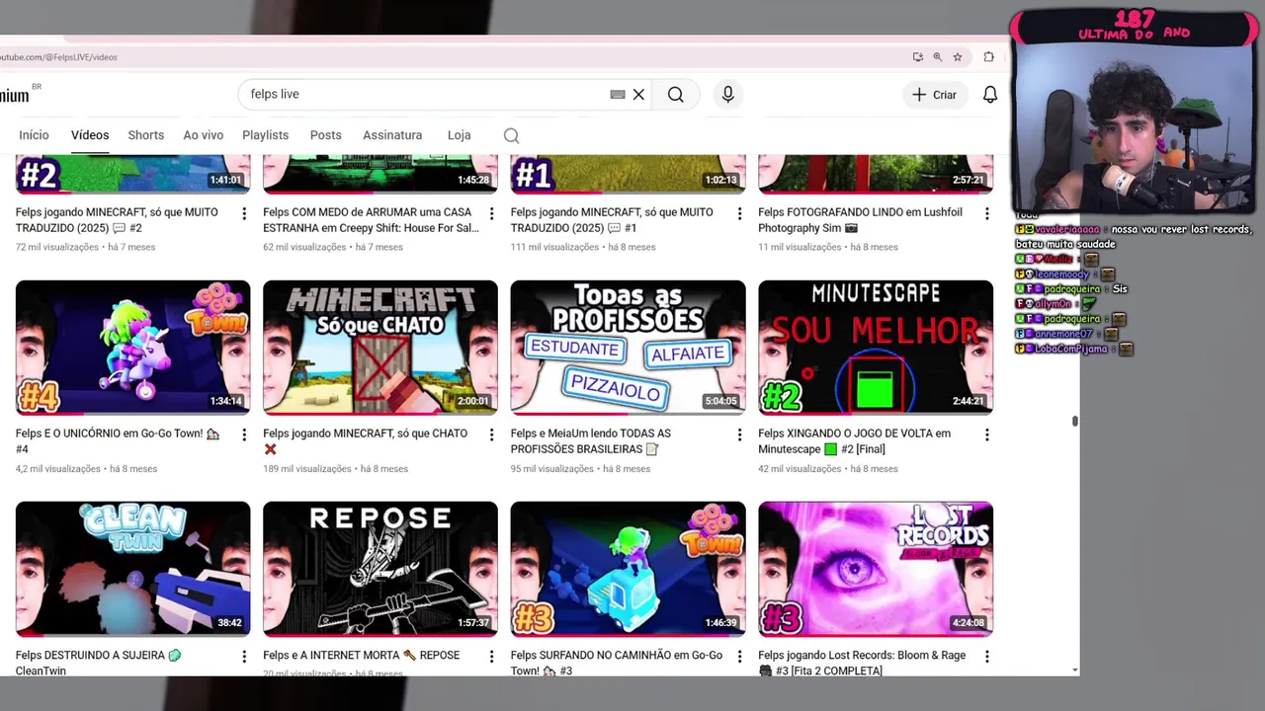
Task: Open title 'Felps jogando Lost Records: Bloom & Rage'
Action: pyautogui.click(x=862, y=663)
